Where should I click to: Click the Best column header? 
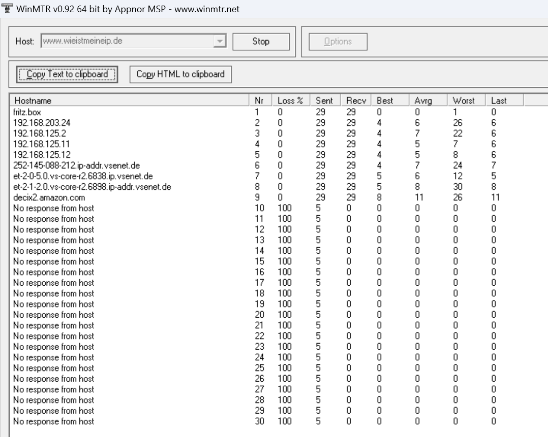pyautogui.click(x=390, y=100)
